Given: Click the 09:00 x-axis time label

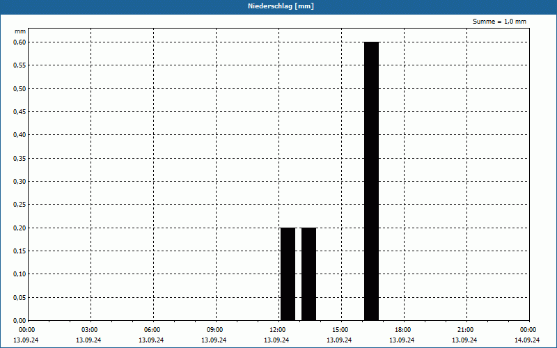Looking at the screenshot, I should coord(216,330).
